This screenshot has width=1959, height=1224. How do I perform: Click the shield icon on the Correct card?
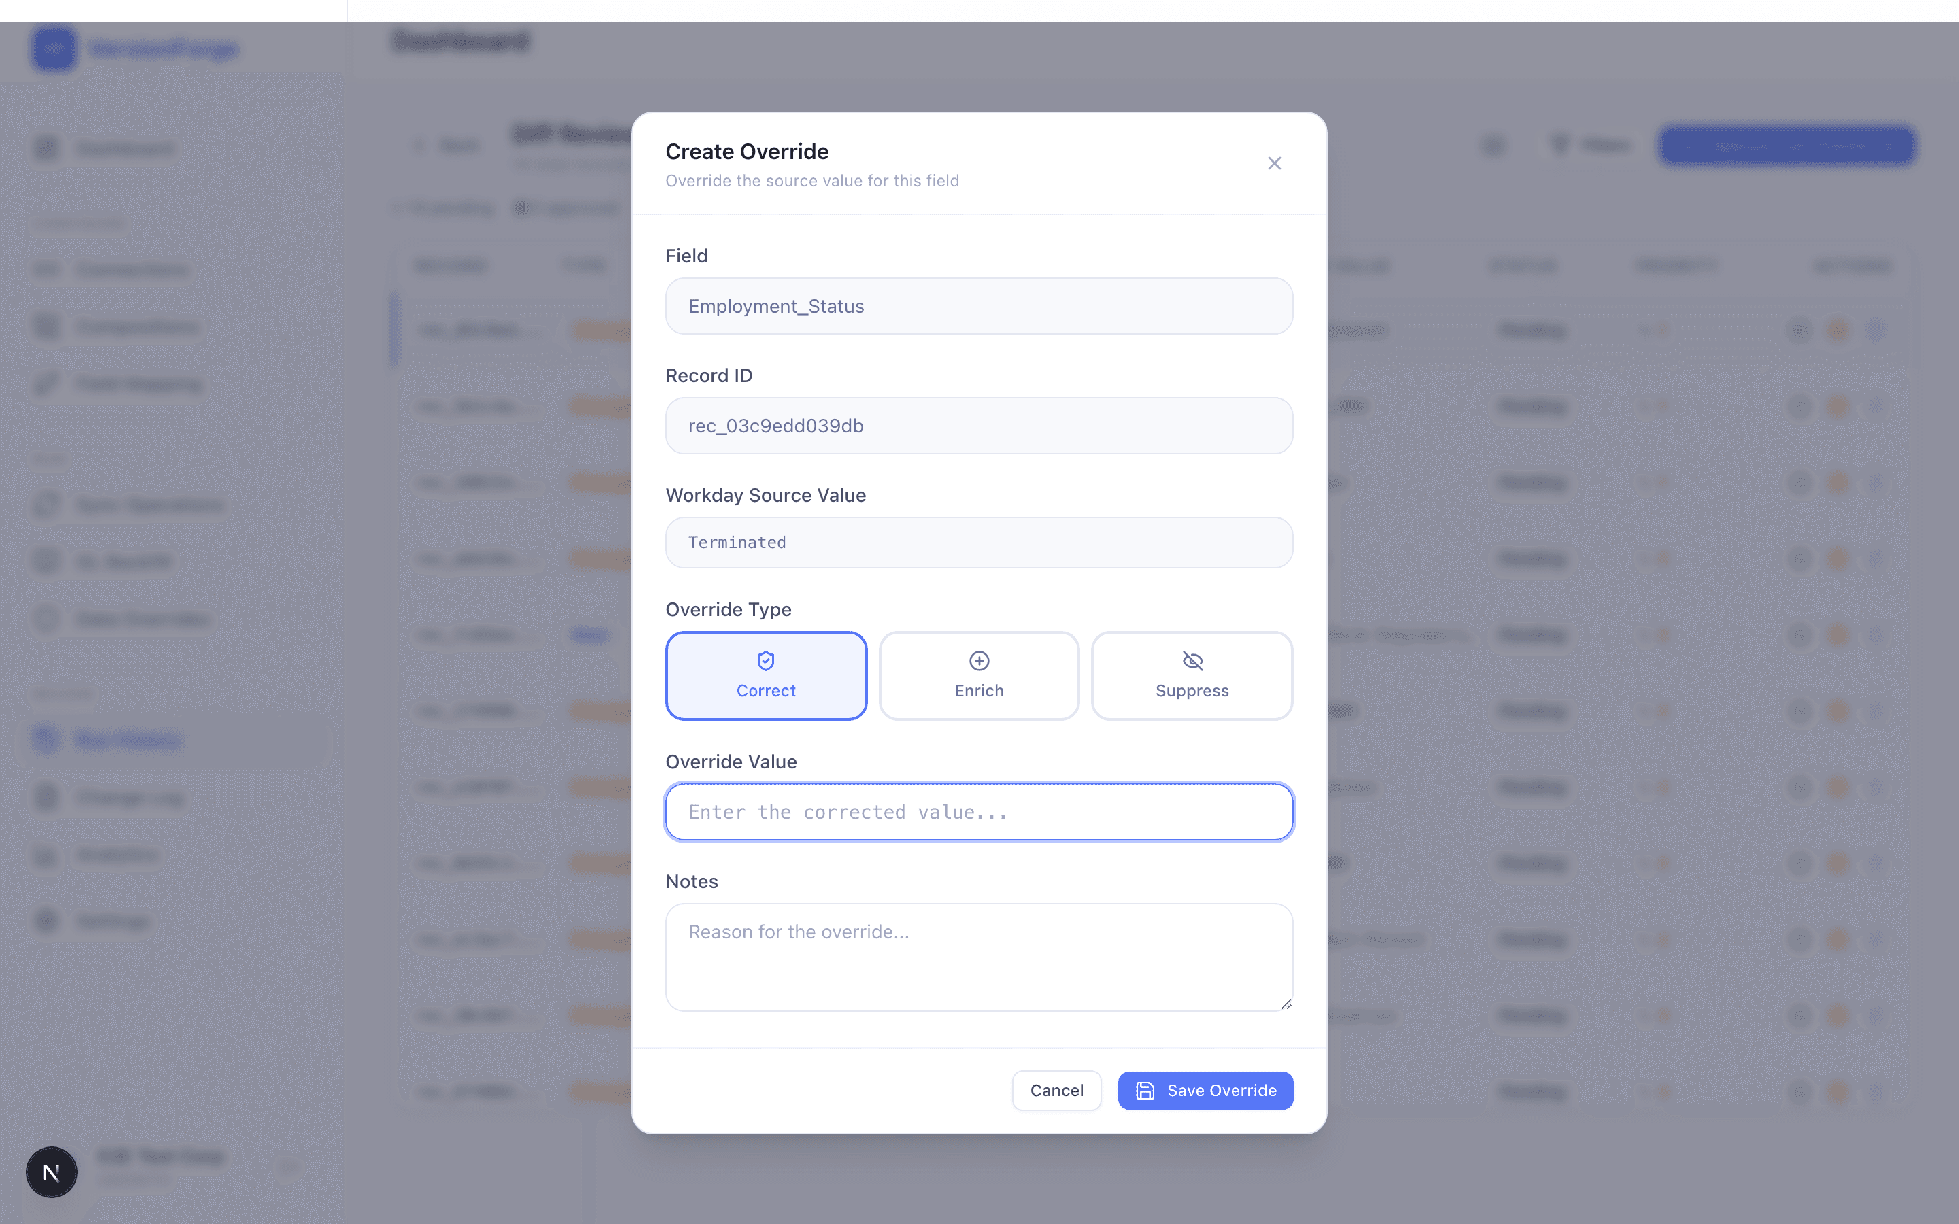pos(766,660)
